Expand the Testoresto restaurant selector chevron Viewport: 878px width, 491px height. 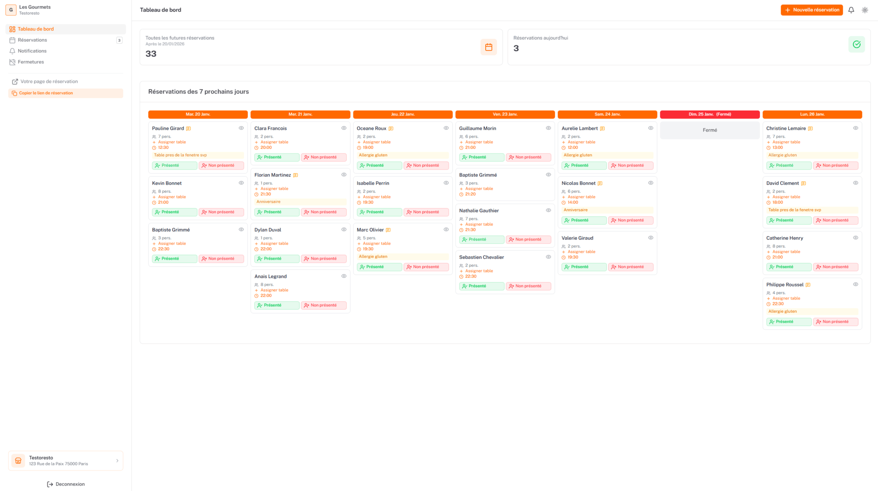(117, 461)
